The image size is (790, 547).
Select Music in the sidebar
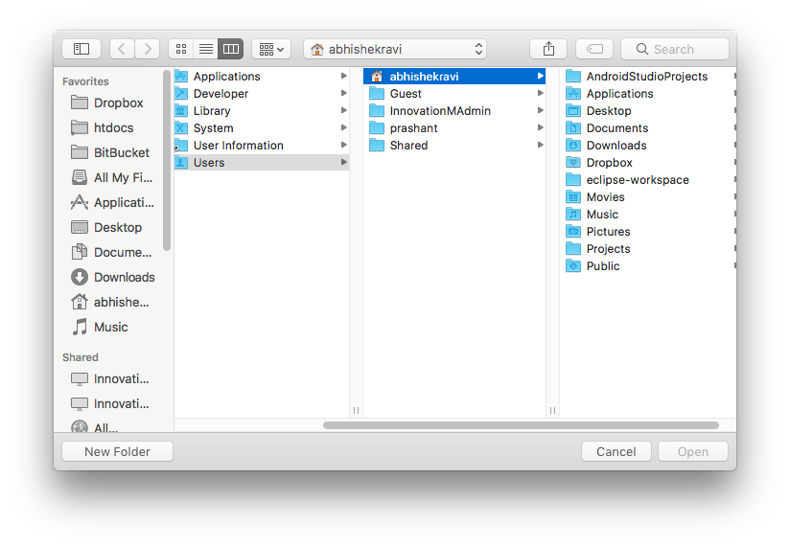tap(110, 327)
